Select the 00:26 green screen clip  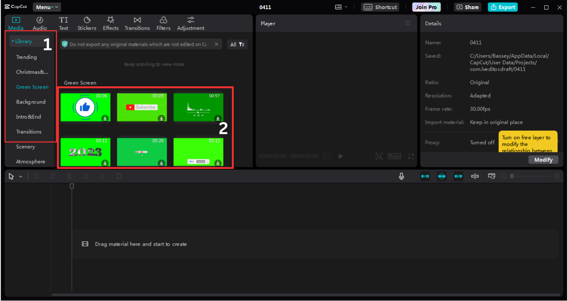(x=142, y=152)
